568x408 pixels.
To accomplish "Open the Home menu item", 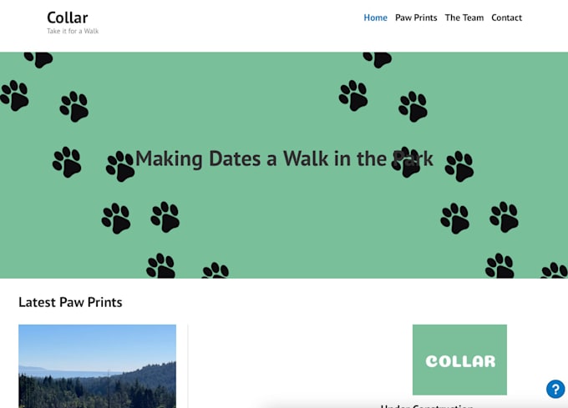I will 375,18.
